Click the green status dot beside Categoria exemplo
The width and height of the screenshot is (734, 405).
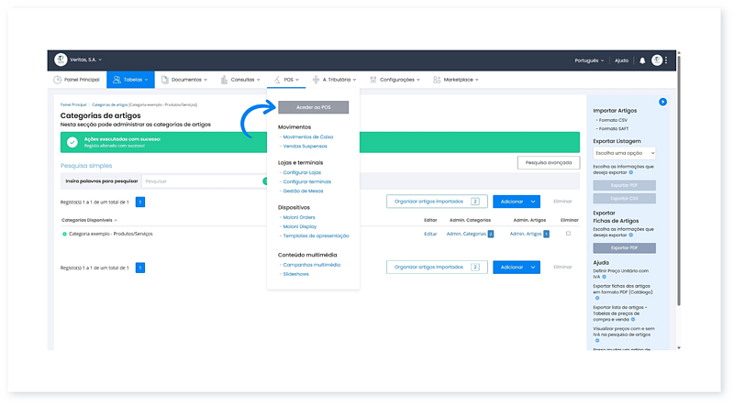pyautogui.click(x=64, y=234)
